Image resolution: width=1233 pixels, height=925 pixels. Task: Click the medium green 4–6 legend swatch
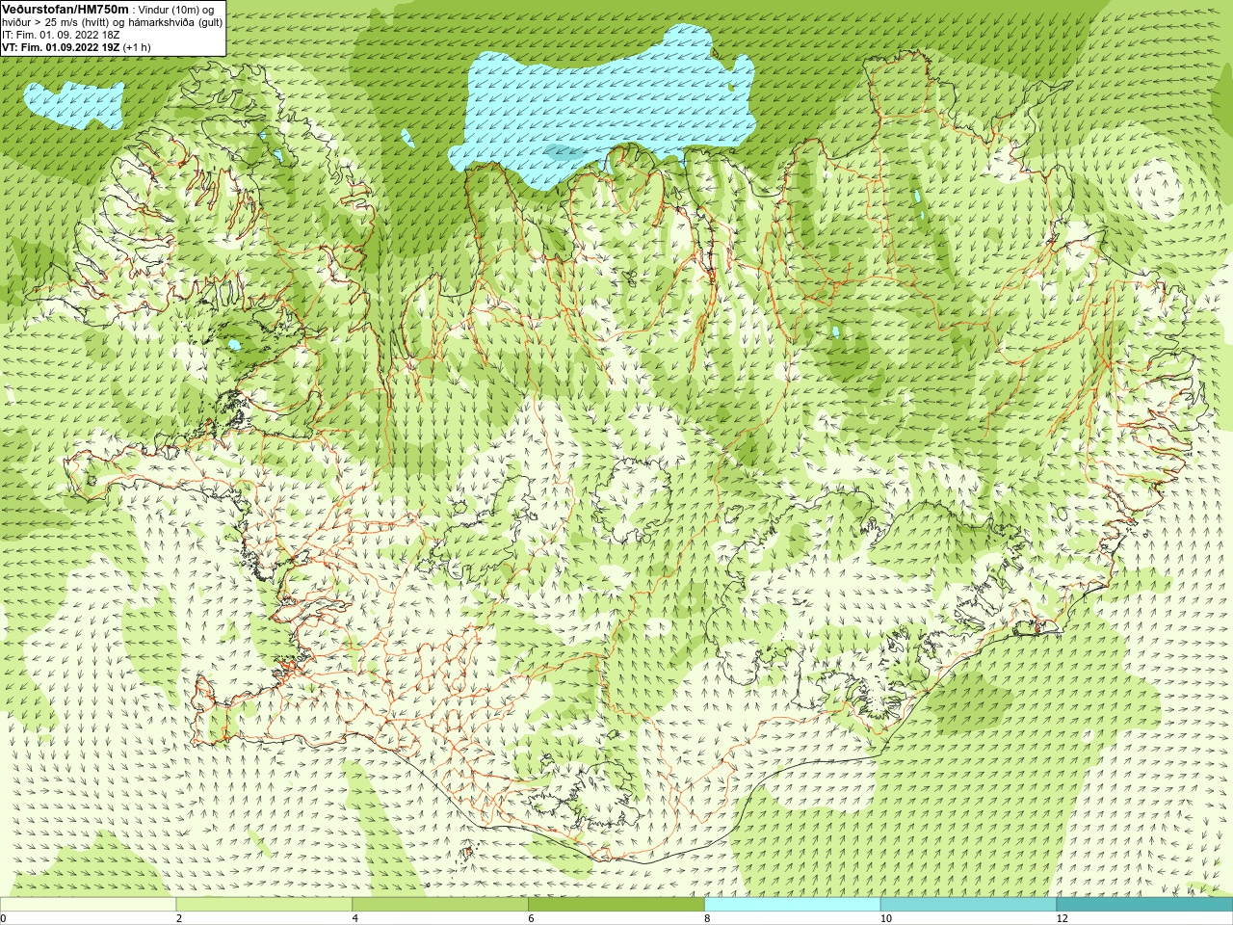coord(440,905)
